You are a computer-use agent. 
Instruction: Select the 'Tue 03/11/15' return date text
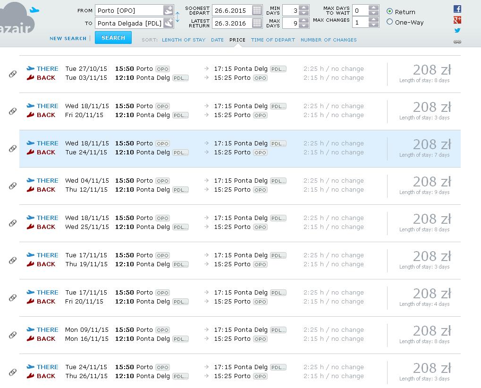click(86, 77)
